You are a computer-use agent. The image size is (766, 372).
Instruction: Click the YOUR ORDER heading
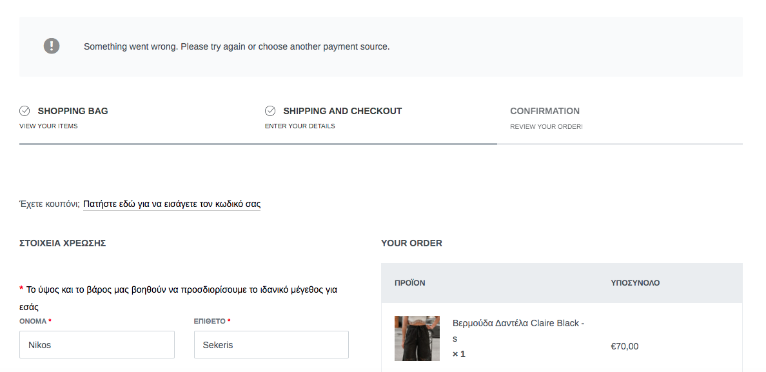[x=411, y=243]
